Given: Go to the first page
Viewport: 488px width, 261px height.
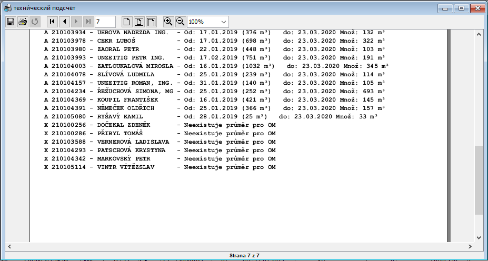Looking at the screenshot, I should [x=52, y=22].
